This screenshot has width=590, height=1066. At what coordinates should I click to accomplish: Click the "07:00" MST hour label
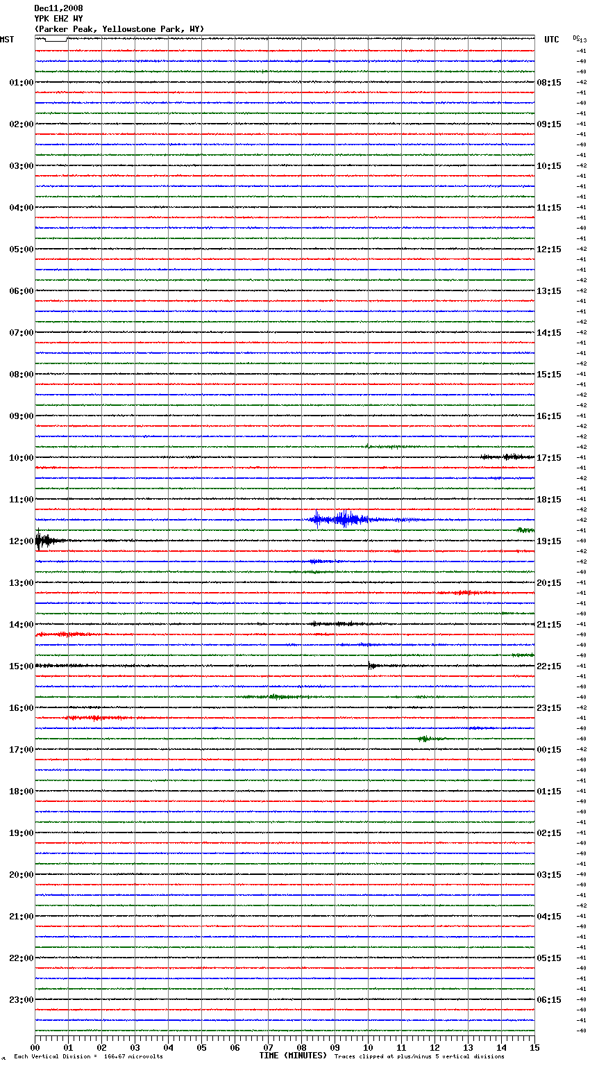22,333
